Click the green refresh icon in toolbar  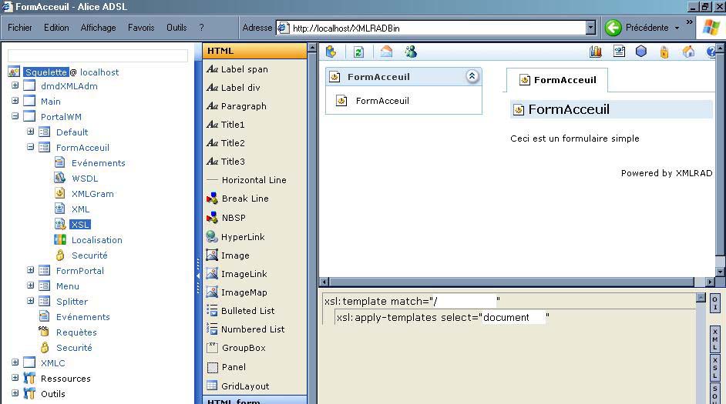tap(358, 52)
